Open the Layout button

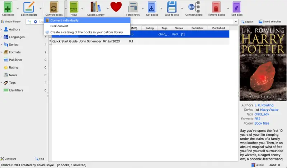(257, 165)
